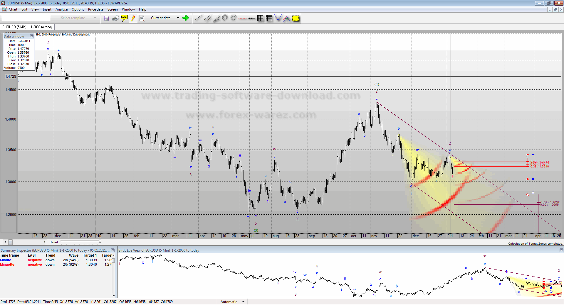Close the Data window panel
The image size is (564, 305).
tap(31, 36)
